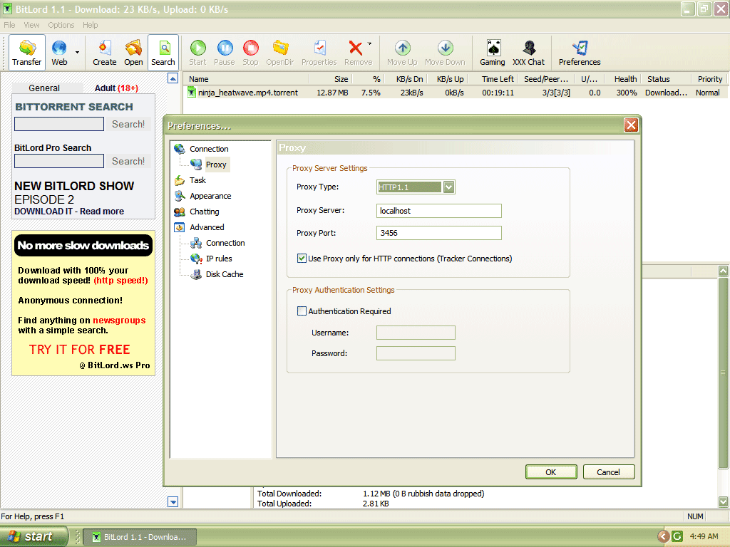The width and height of the screenshot is (730, 547).
Task: Open the Help menu
Action: [x=91, y=25]
